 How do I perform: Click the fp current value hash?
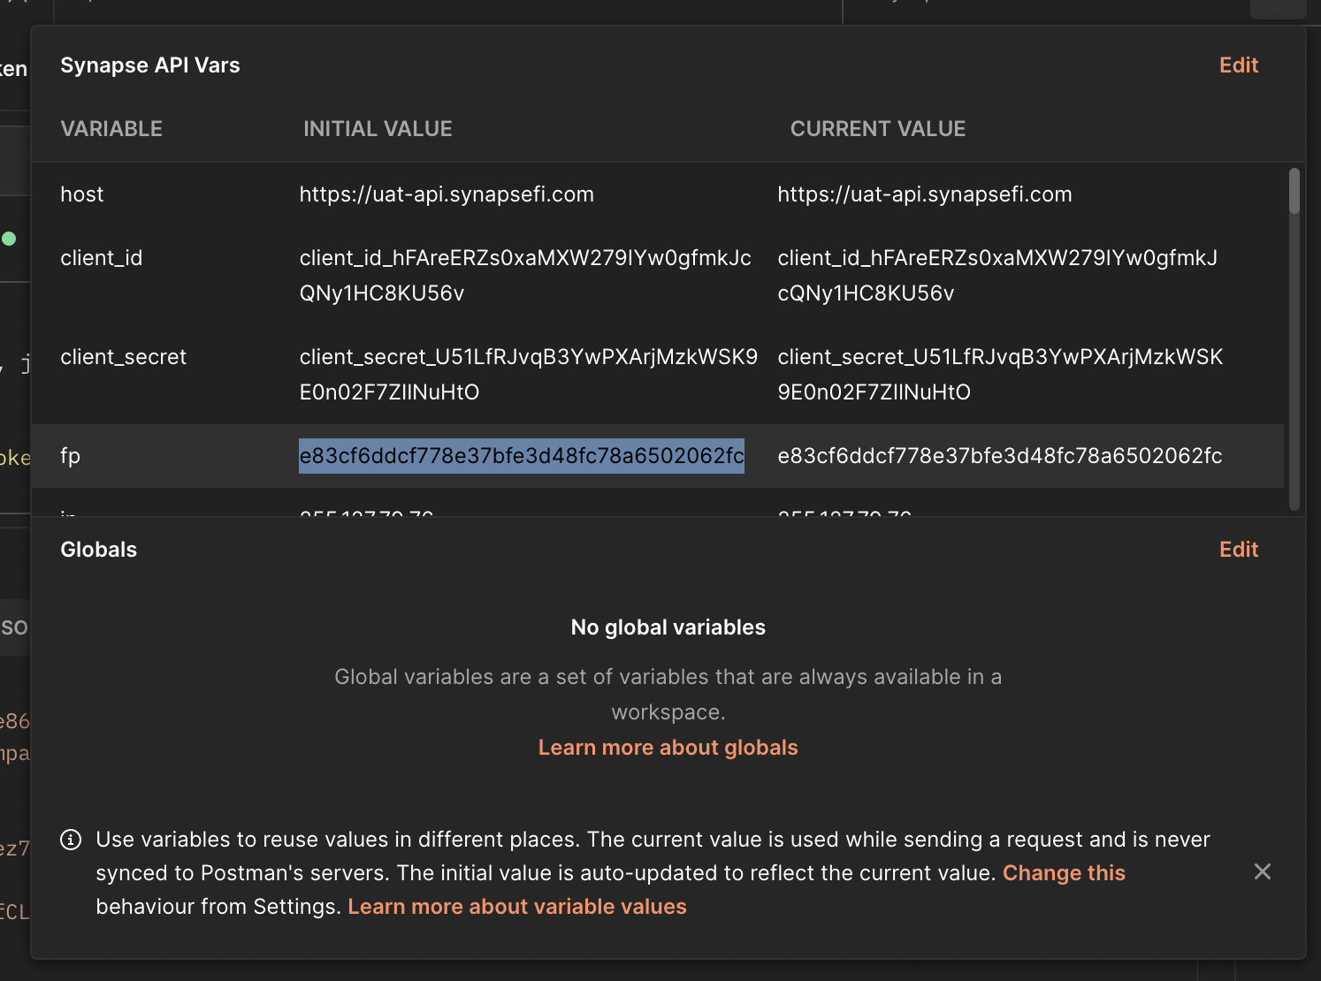click(x=1000, y=456)
